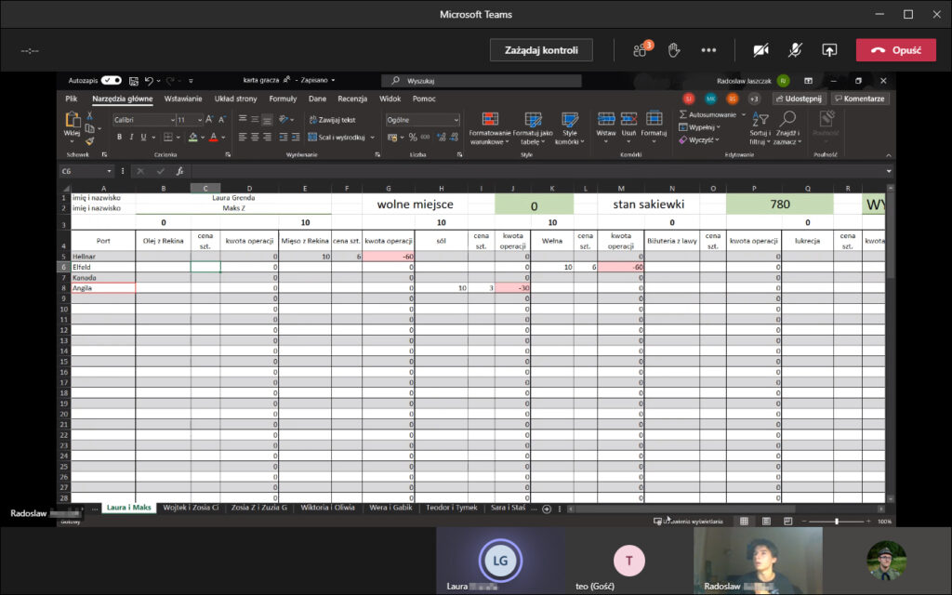
Task: Open the Formuły ribbon tab
Action: tap(283, 99)
